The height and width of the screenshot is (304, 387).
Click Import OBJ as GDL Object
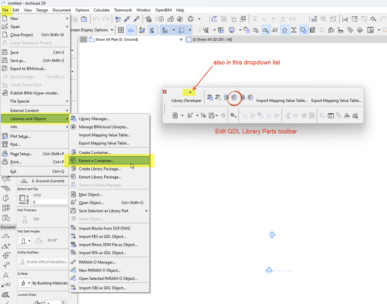(x=109, y=288)
